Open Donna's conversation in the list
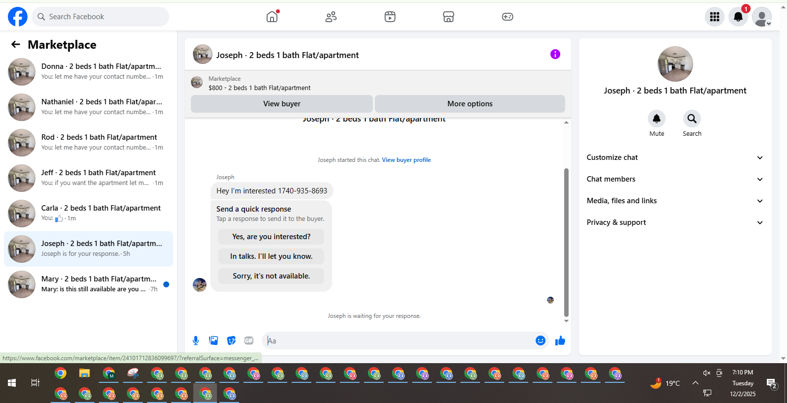This screenshot has width=787, height=403. click(x=89, y=72)
